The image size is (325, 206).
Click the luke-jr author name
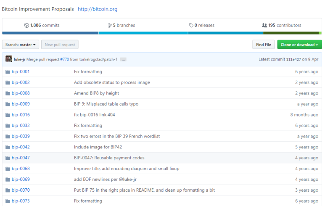coord(19,59)
